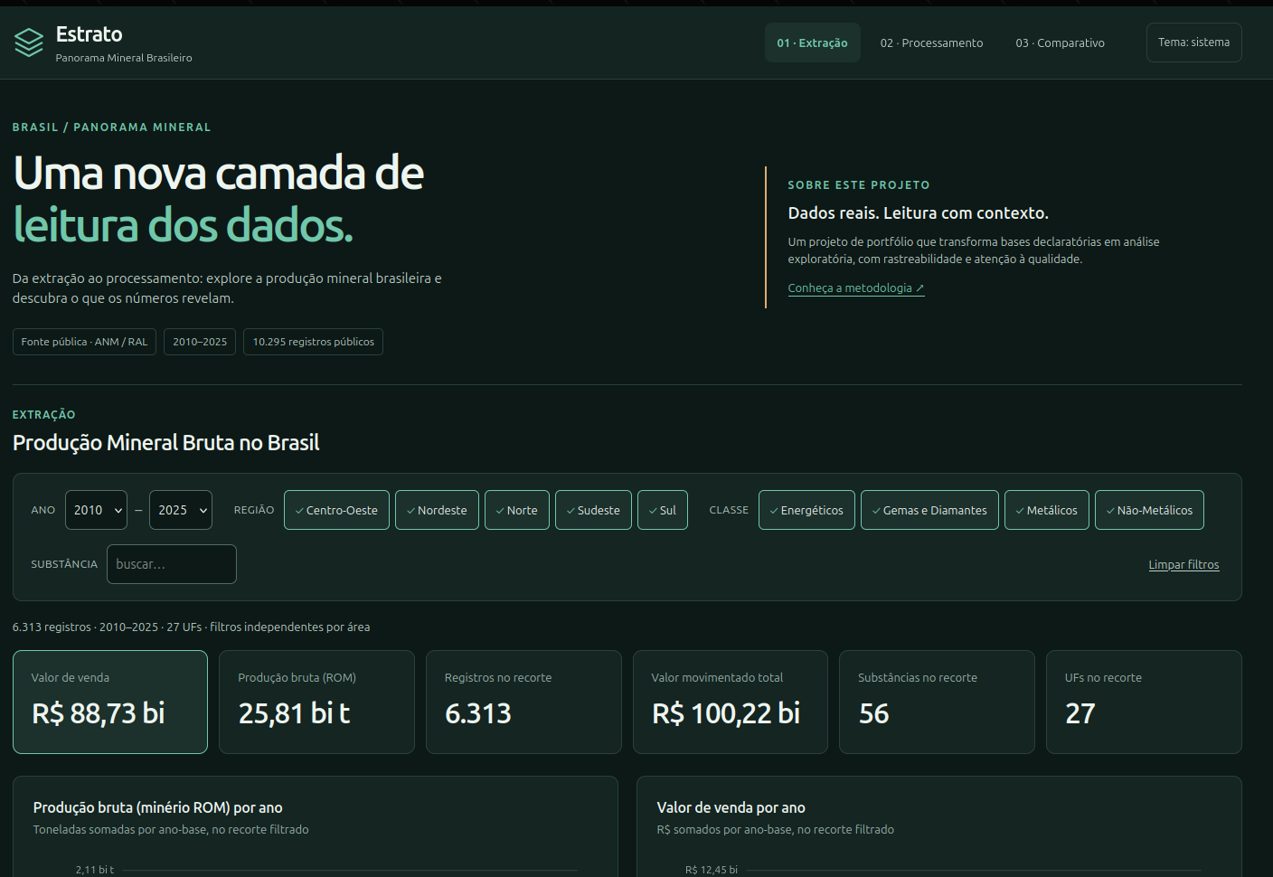Click the Estrato layered logo icon
This screenshot has height=877, width=1273.
[29, 42]
